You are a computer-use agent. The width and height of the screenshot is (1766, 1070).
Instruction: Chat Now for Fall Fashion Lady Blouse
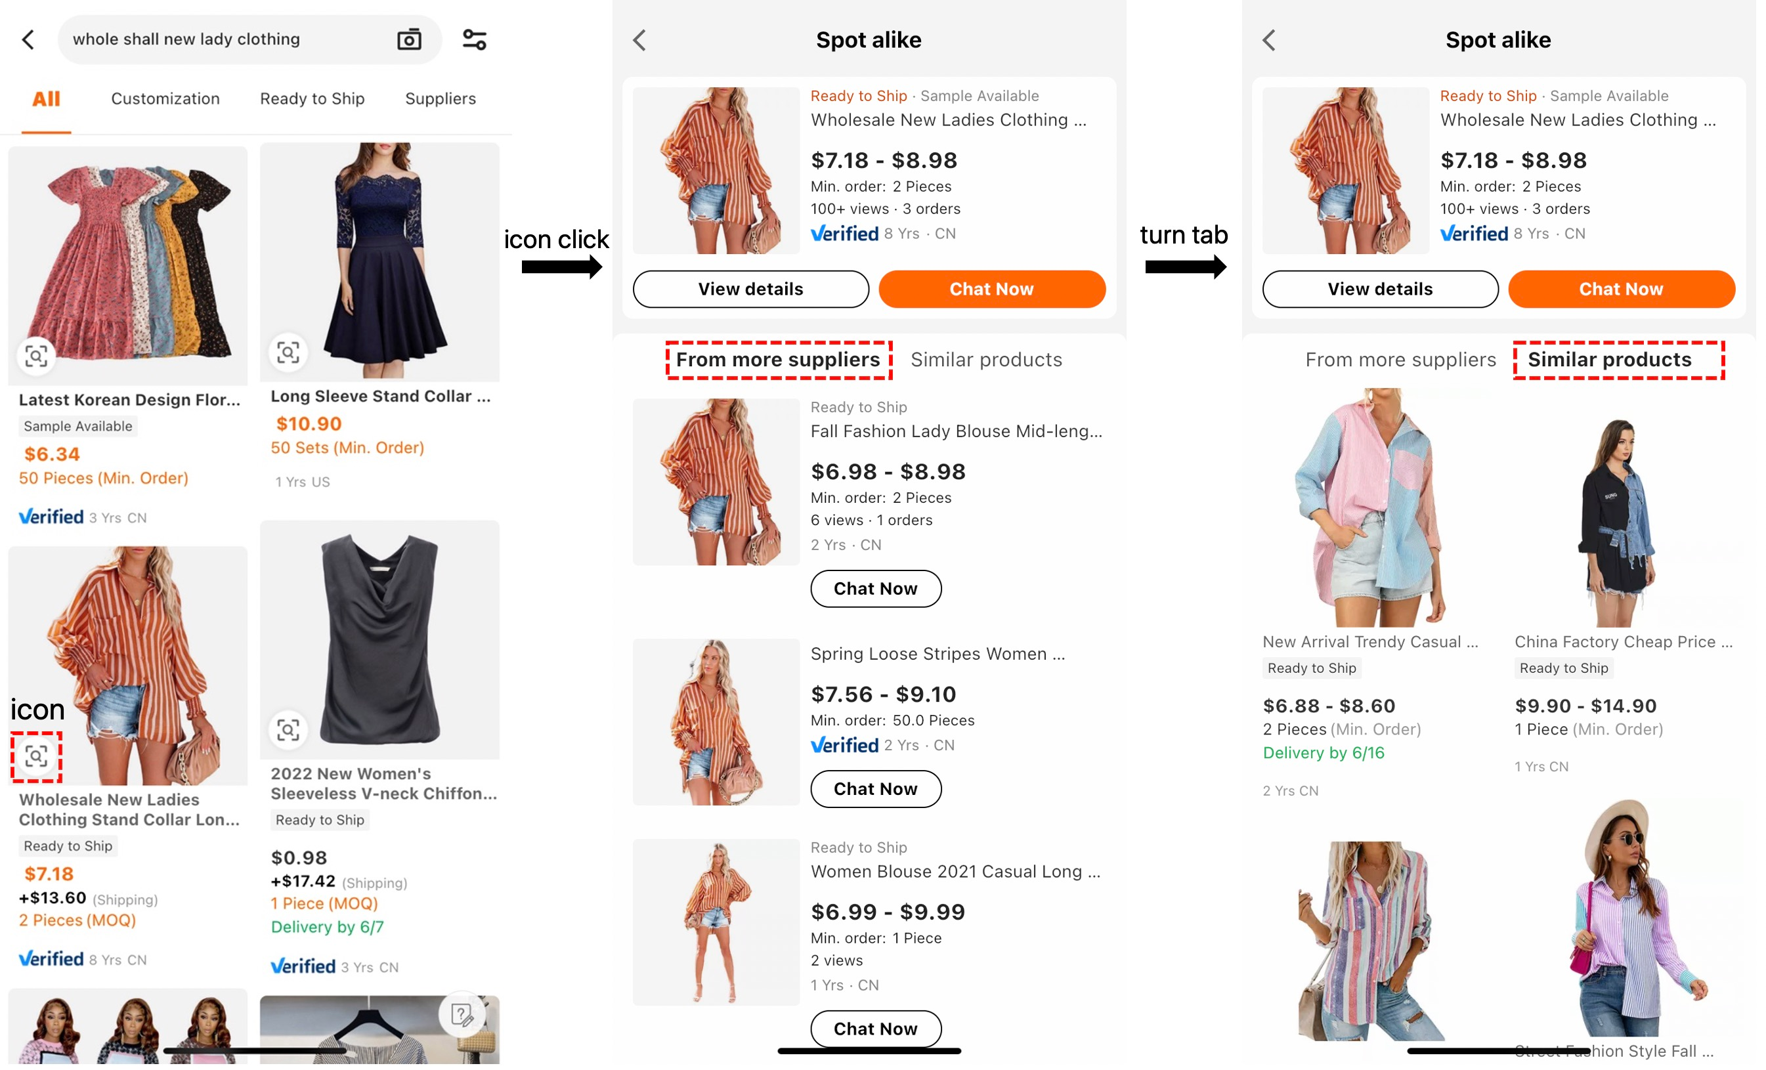[875, 588]
